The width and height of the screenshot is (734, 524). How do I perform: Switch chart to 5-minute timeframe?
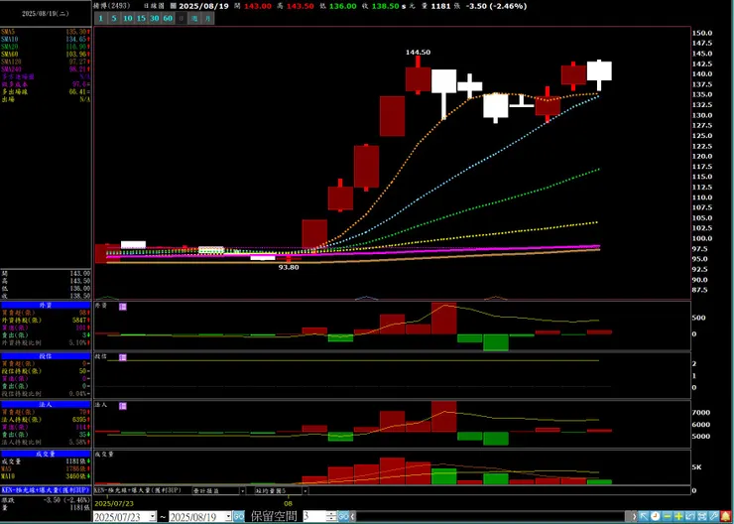pos(114,19)
